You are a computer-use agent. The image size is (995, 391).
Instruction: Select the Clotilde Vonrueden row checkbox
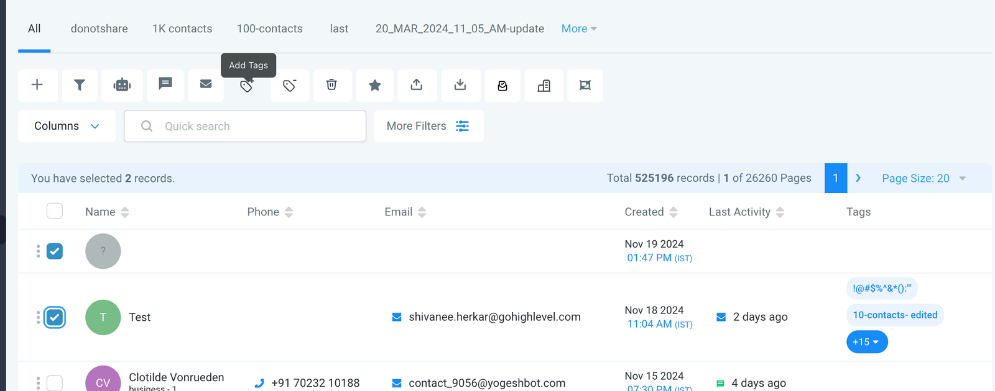[x=55, y=383]
